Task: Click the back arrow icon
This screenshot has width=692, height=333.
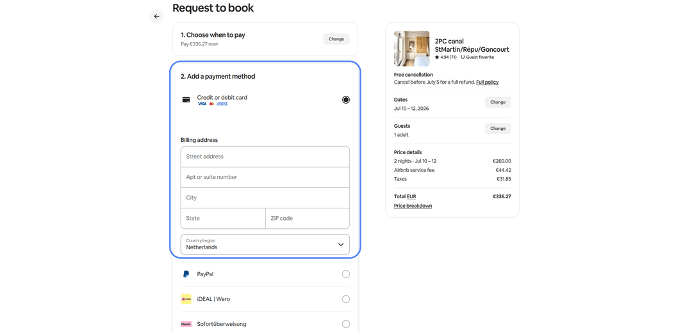Action: tap(157, 16)
